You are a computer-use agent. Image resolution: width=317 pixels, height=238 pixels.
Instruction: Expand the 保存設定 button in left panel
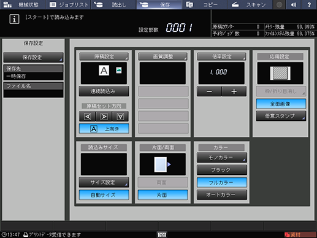click(33, 58)
